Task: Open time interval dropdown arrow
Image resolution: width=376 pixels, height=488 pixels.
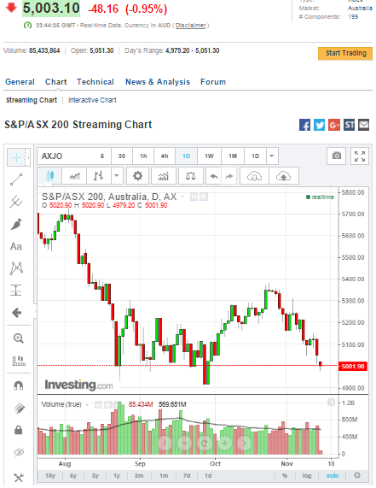Action: (272, 156)
